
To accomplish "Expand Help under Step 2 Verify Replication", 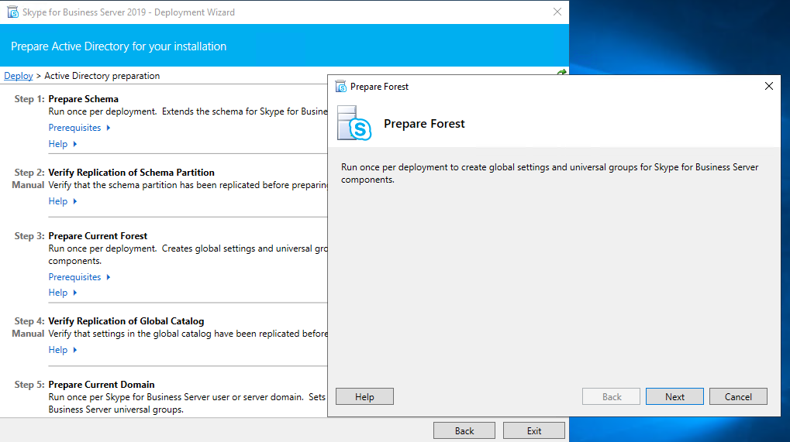I will pos(63,201).
